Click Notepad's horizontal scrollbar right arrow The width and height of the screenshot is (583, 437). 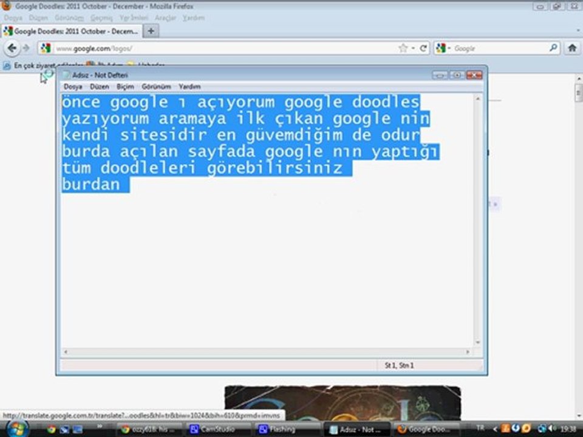click(x=468, y=351)
